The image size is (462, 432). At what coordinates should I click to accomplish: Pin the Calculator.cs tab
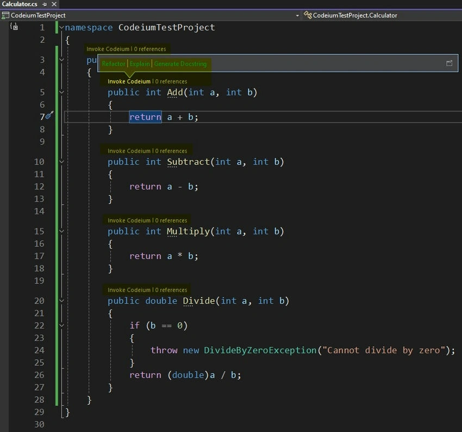click(45, 4)
